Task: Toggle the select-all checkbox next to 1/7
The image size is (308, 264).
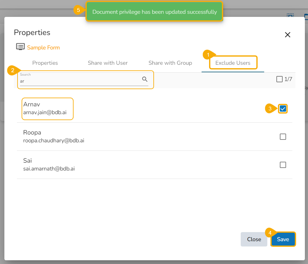Action: point(280,79)
